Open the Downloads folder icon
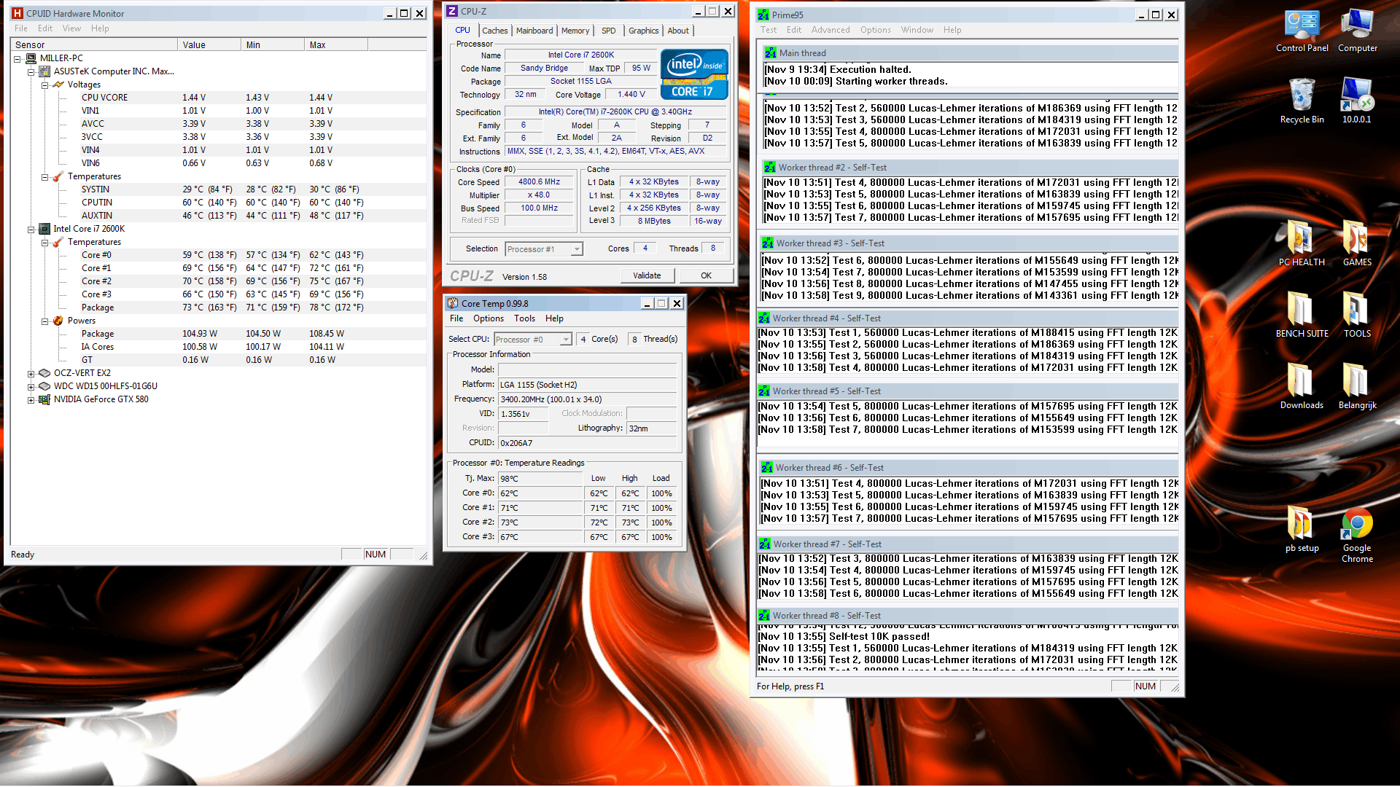 1302,387
